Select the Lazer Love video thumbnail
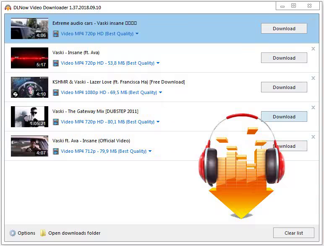This screenshot has width=324, height=246. point(29,87)
